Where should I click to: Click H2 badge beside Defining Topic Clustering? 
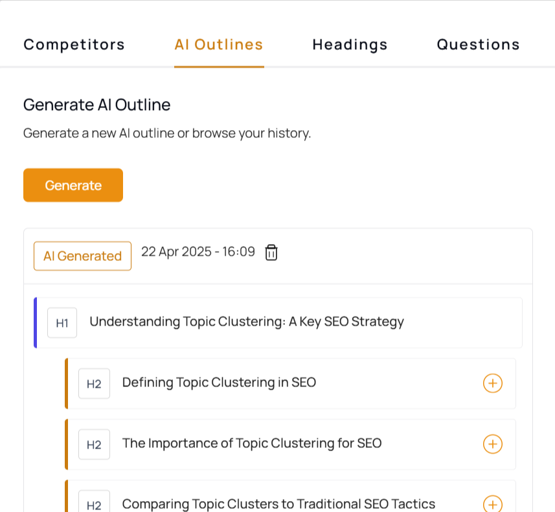pyautogui.click(x=94, y=384)
